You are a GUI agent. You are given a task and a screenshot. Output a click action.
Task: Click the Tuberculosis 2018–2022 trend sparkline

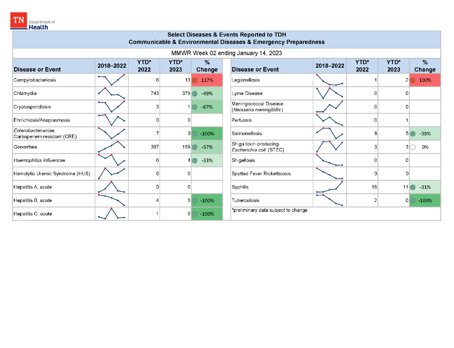pyautogui.click(x=330, y=200)
